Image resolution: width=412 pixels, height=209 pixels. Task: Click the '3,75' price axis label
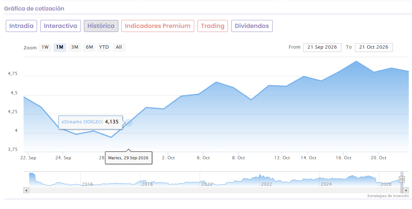pos(12,149)
